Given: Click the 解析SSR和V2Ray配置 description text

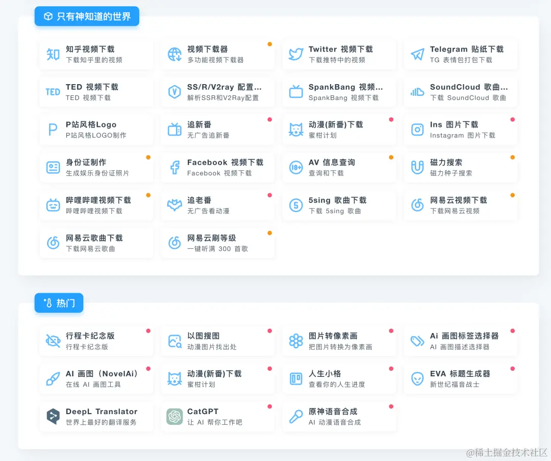Looking at the screenshot, I should click(223, 98).
